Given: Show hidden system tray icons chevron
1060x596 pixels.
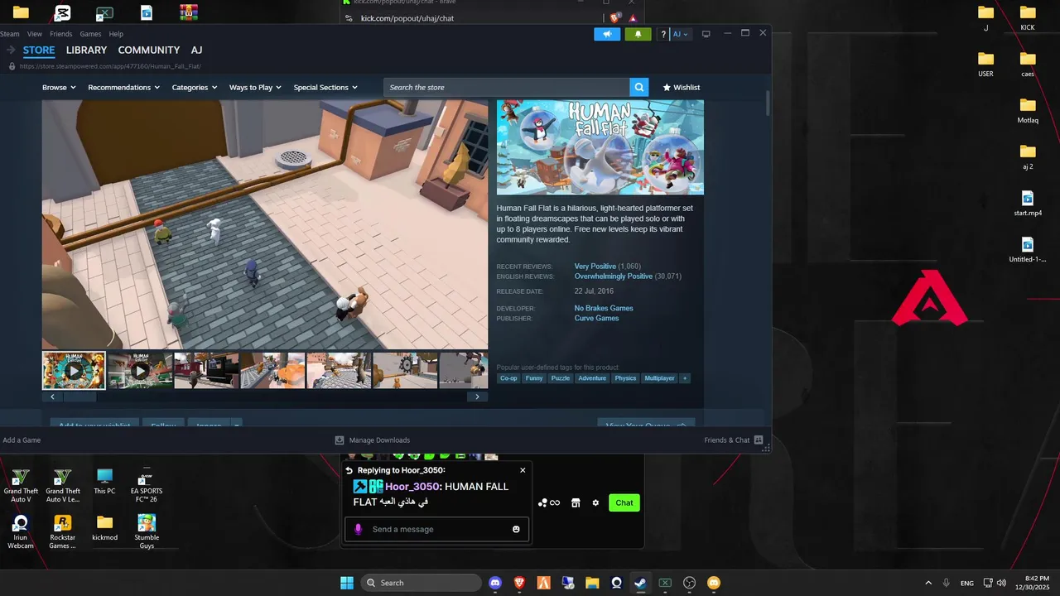Looking at the screenshot, I should pyautogui.click(x=927, y=583).
